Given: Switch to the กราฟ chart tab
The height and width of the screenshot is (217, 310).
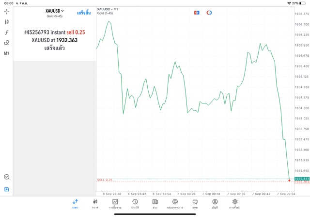Looking at the screenshot, I should pyautogui.click(x=95, y=203).
